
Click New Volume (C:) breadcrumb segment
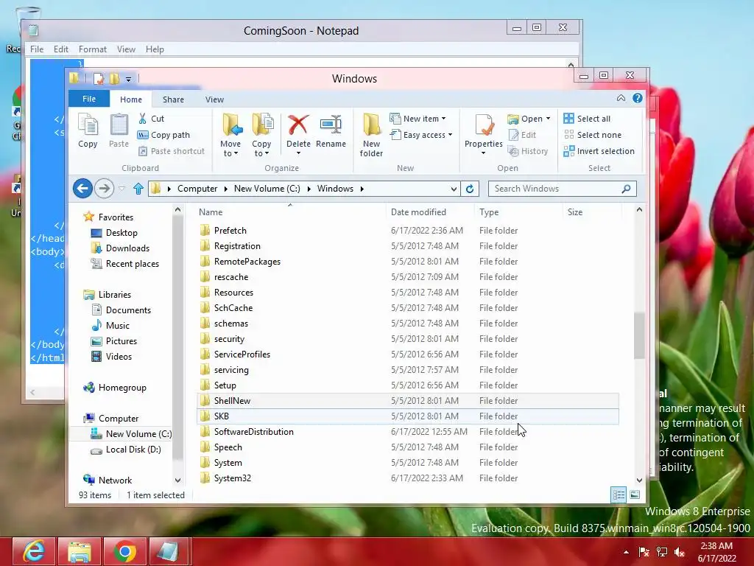point(267,189)
